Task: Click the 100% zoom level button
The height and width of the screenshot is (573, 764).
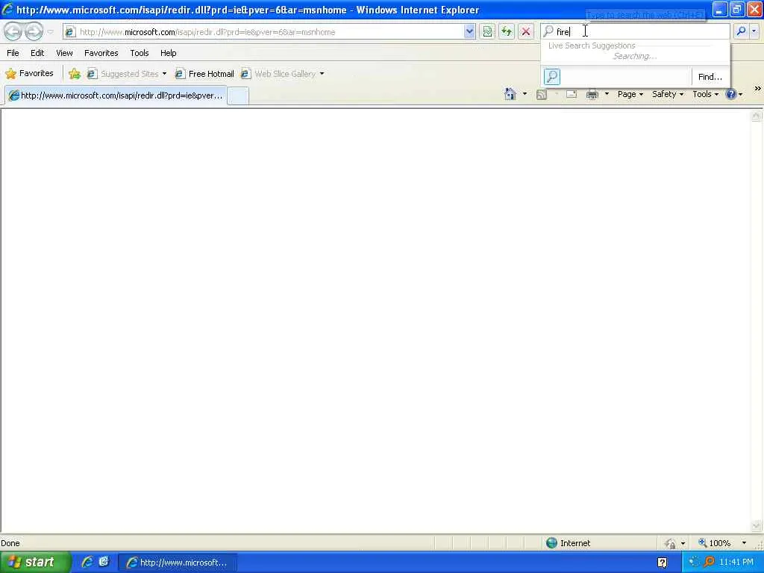Action: pyautogui.click(x=714, y=543)
